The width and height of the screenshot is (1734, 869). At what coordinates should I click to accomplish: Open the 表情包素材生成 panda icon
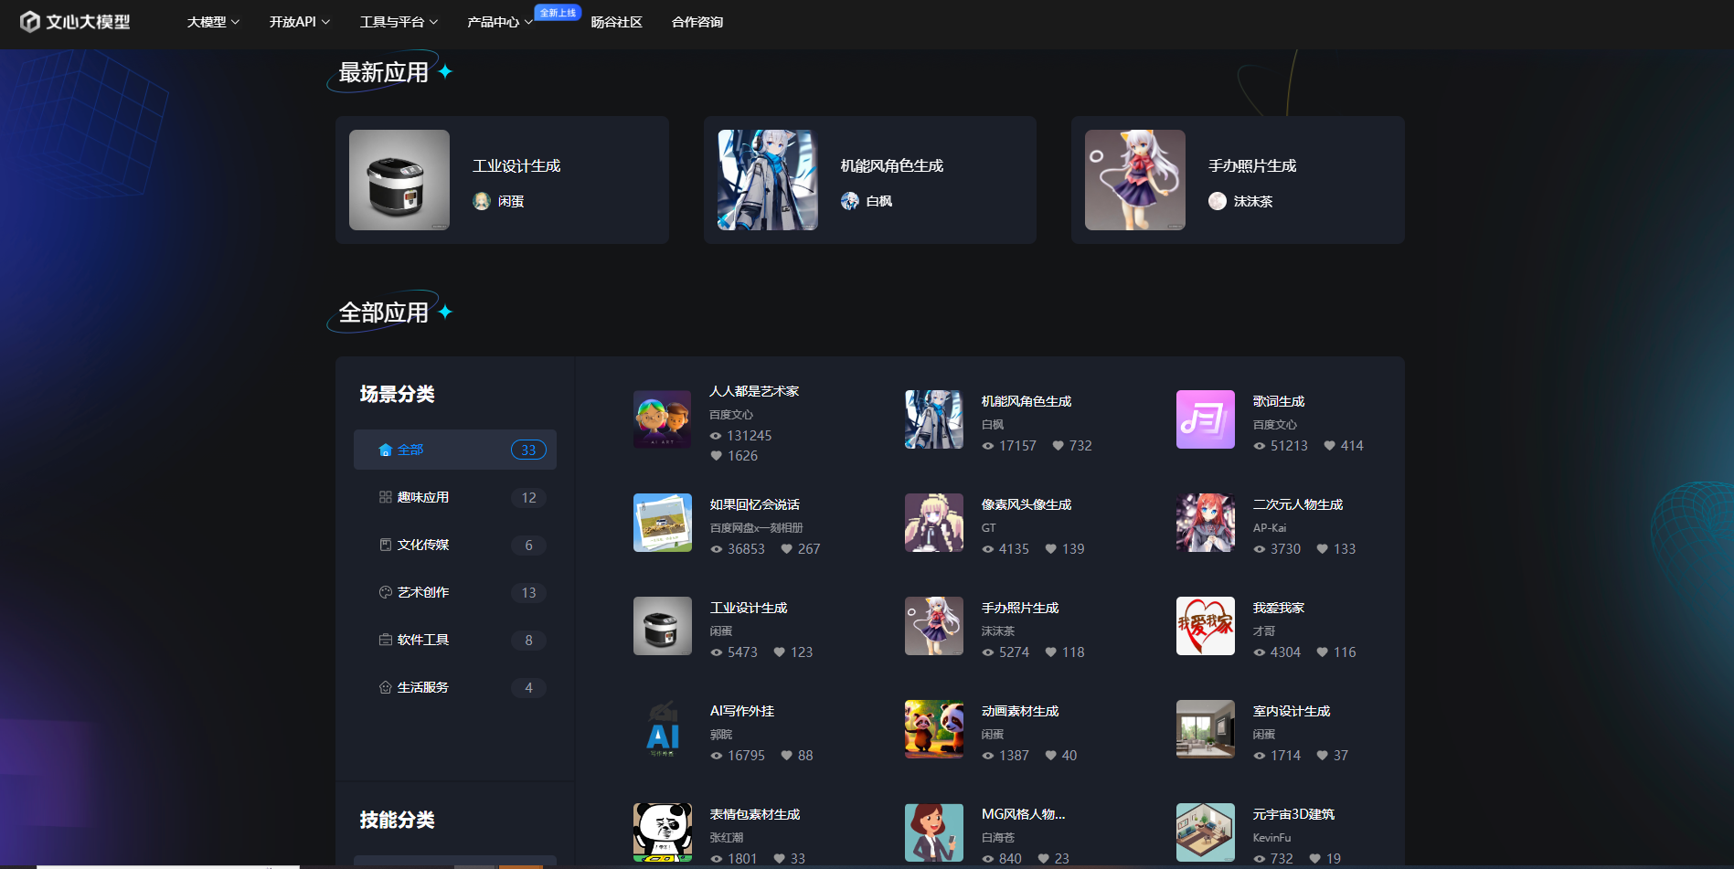[x=662, y=832]
